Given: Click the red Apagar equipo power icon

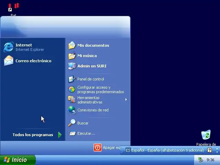Looking at the screenshot, I should (x=98, y=147).
